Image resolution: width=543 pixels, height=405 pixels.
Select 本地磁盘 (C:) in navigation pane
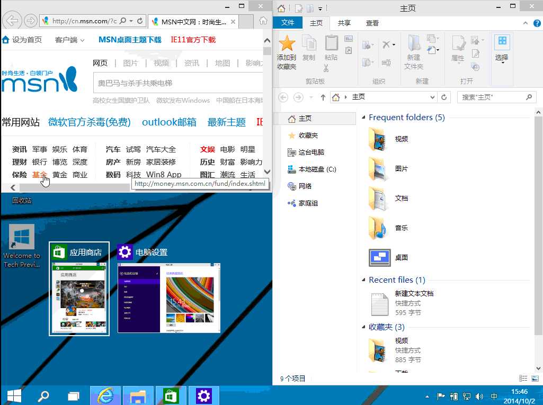tap(312, 169)
